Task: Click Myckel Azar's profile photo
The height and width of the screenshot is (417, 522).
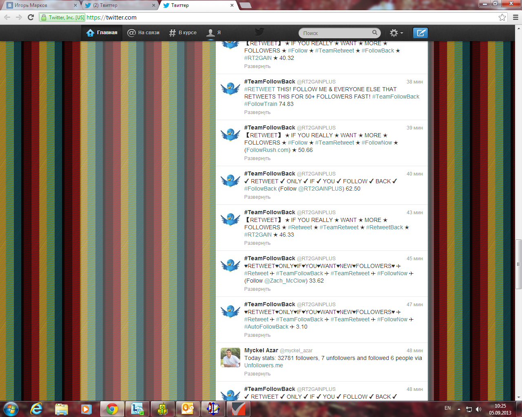Action: click(230, 358)
